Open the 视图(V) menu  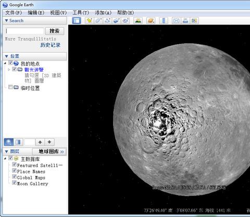(x=58, y=12)
